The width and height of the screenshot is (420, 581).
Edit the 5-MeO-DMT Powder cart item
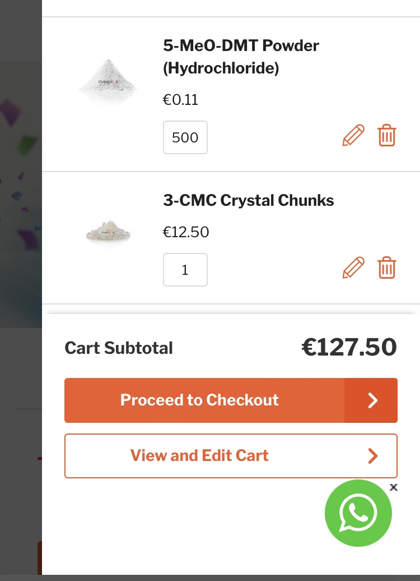[x=353, y=136]
